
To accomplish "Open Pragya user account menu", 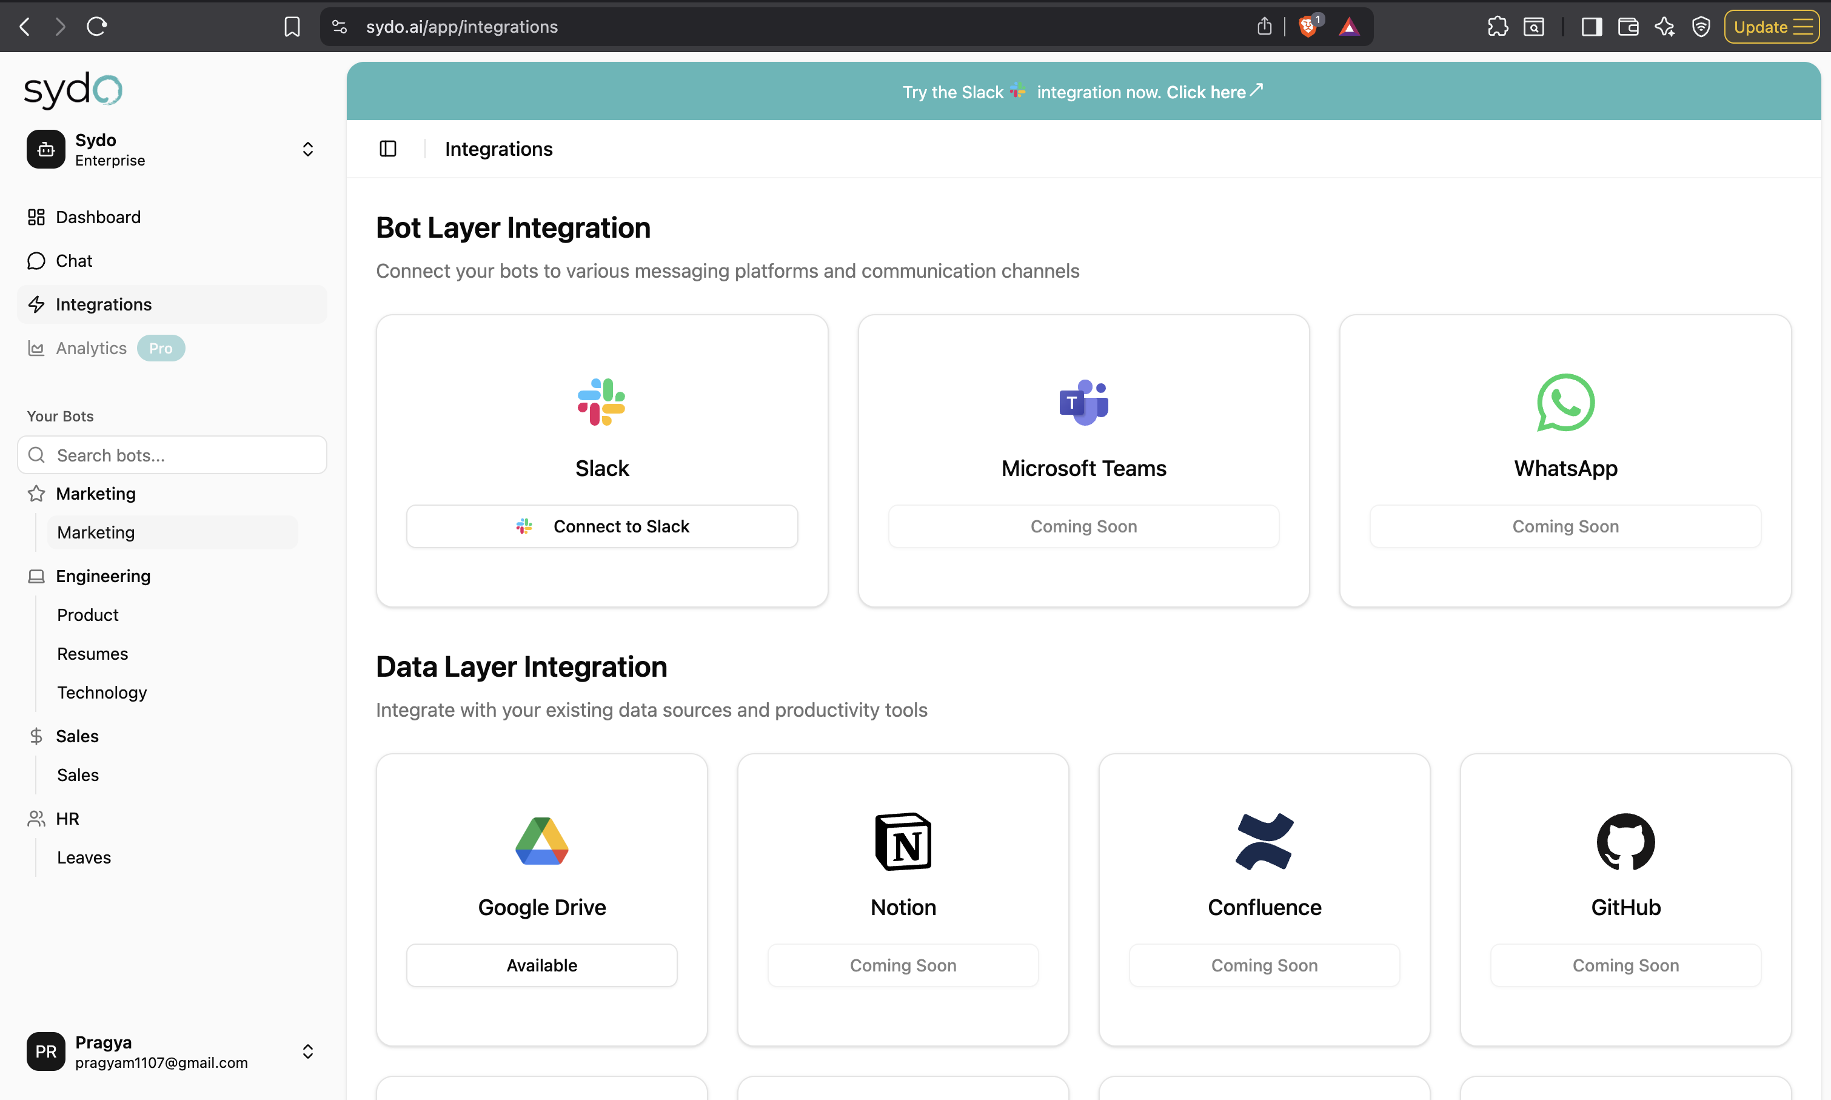I will coord(172,1052).
